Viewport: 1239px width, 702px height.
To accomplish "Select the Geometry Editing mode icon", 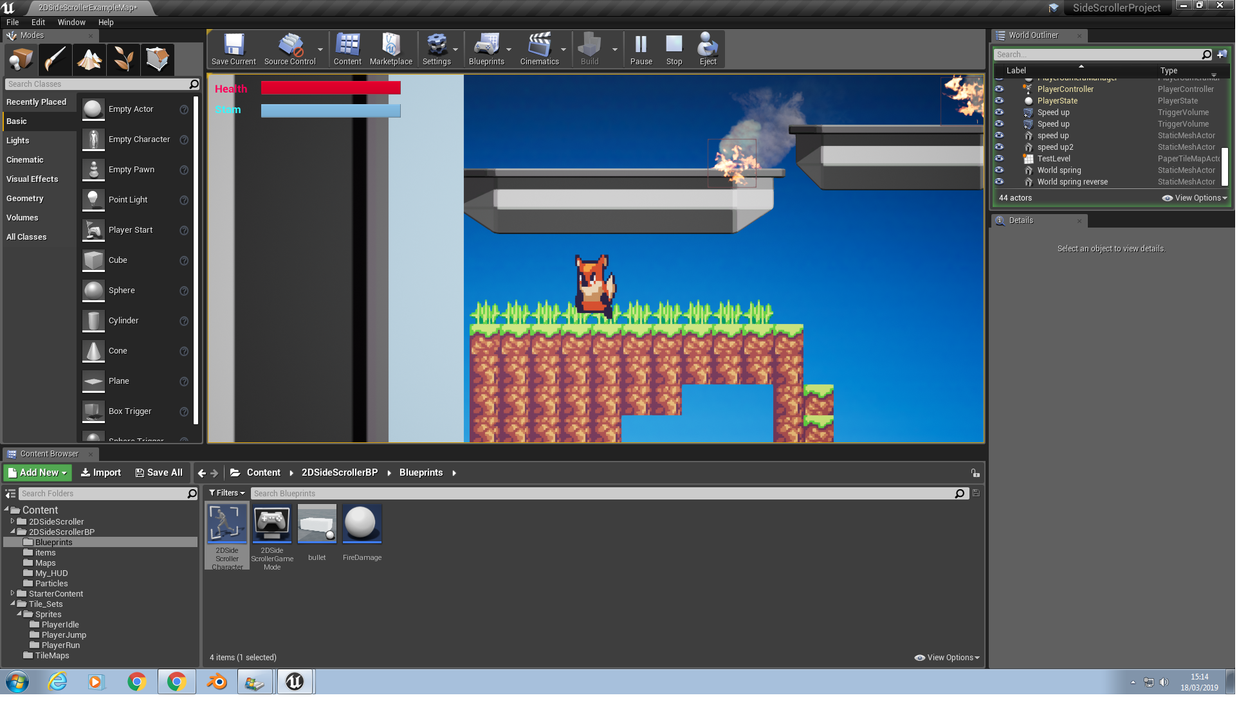I will 157,60.
